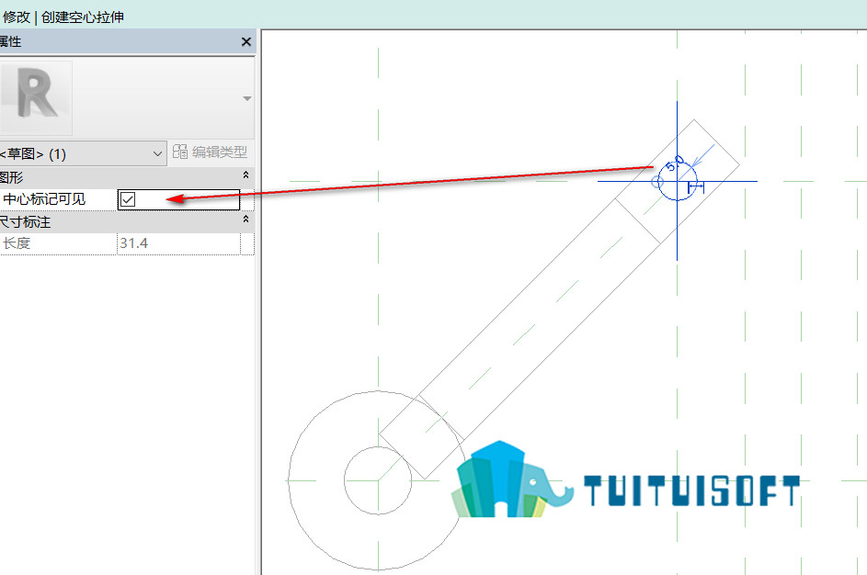Collapse the 尺寸标注 section
This screenshot has height=575, width=867.
246,220
